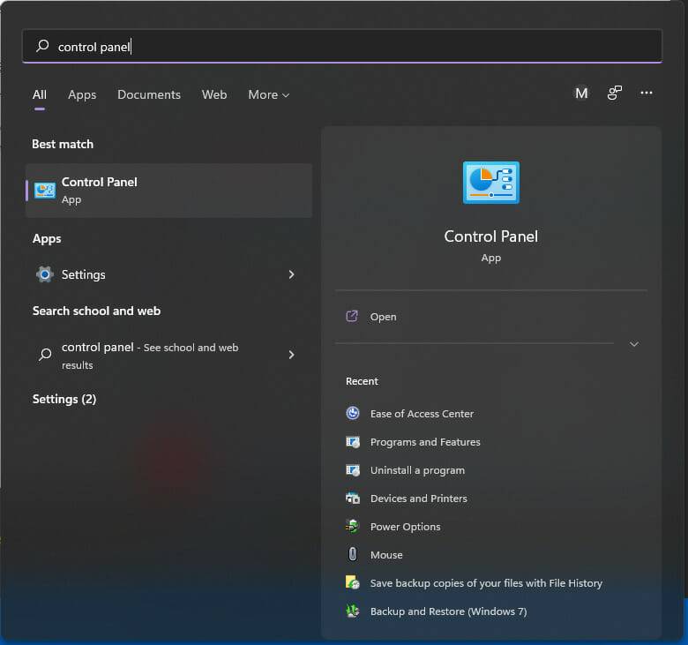This screenshot has height=645, width=688.
Task: Expand the Settings app result arrow
Action: click(291, 274)
